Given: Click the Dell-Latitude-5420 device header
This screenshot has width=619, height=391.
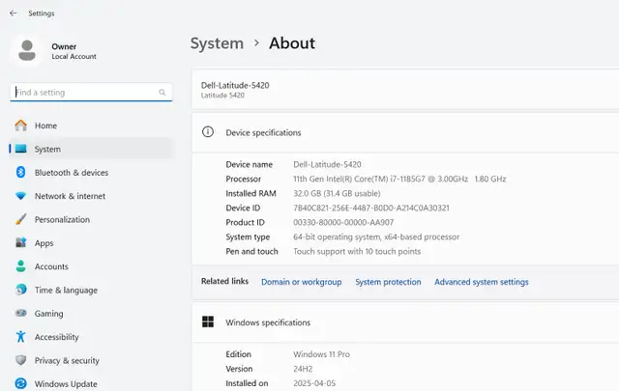Looking at the screenshot, I should pos(235,85).
